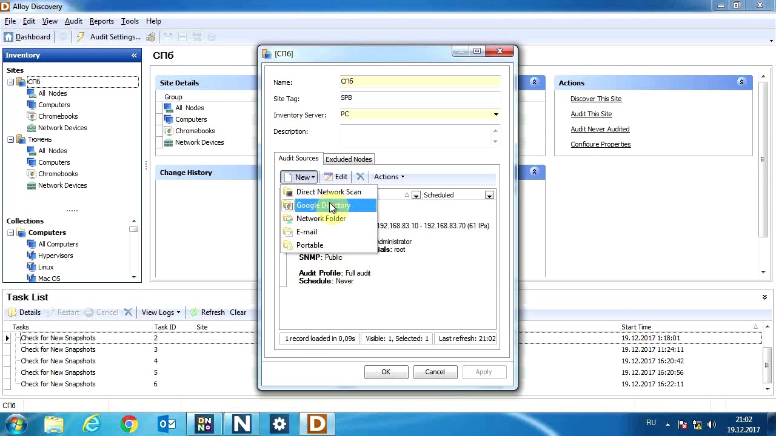Image resolution: width=776 pixels, height=436 pixels.
Task: Select Chromebooks under Тюмень site
Action: 58,174
